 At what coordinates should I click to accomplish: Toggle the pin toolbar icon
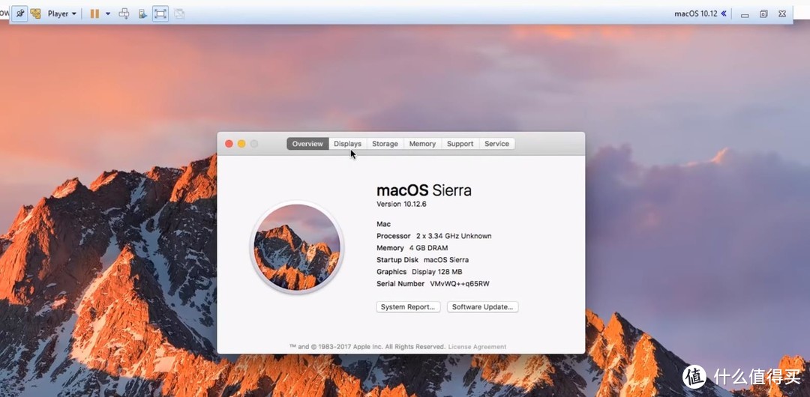(19, 13)
